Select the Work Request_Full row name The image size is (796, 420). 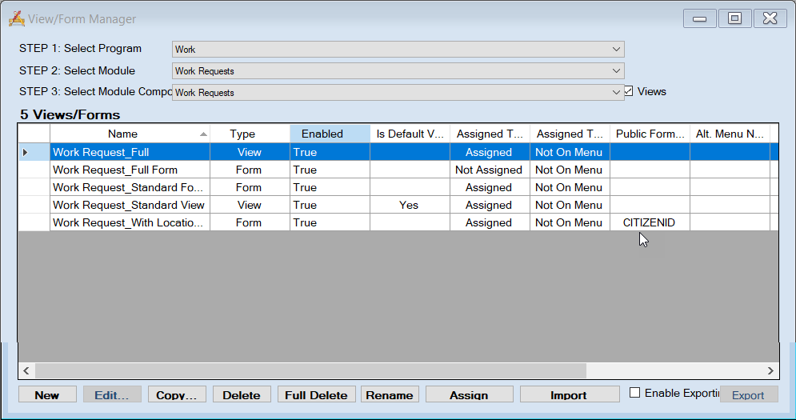130,152
